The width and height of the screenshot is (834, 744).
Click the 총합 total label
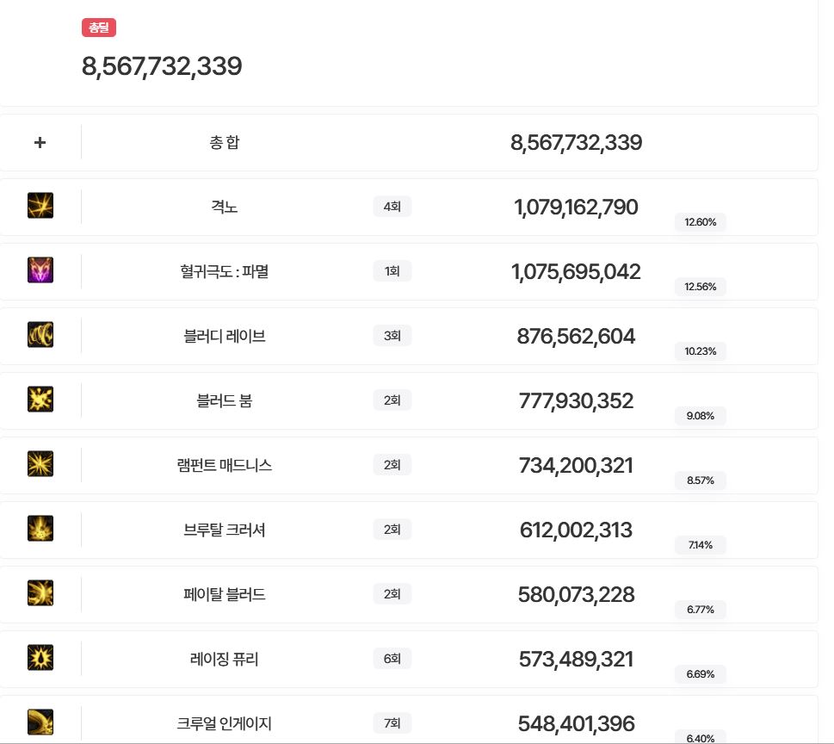click(225, 142)
